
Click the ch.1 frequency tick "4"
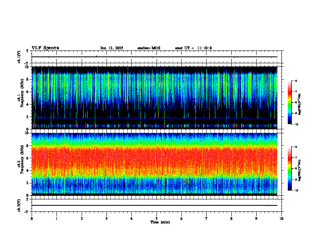[x=28, y=104]
